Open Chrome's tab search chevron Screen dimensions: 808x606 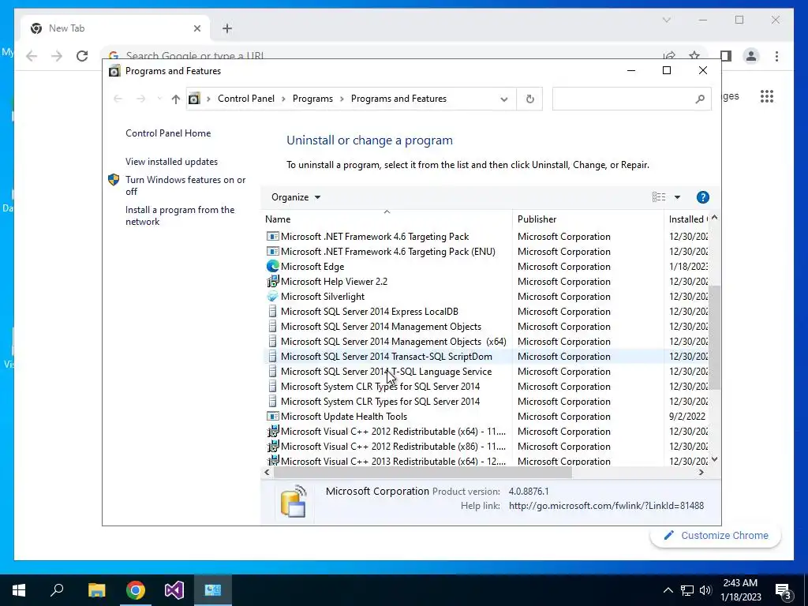(x=666, y=20)
